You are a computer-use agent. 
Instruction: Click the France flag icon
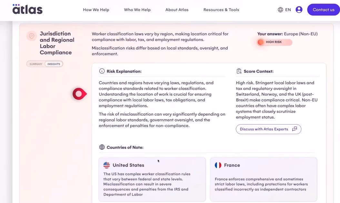click(218, 165)
